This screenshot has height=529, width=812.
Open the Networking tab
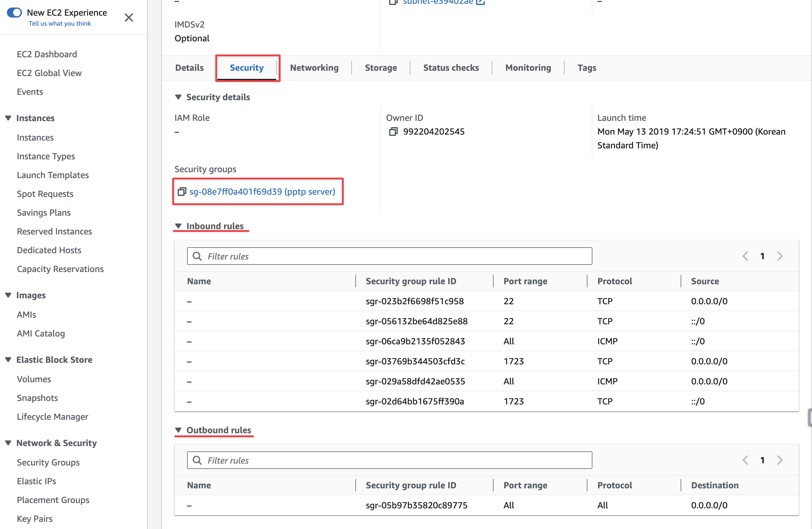tap(314, 68)
